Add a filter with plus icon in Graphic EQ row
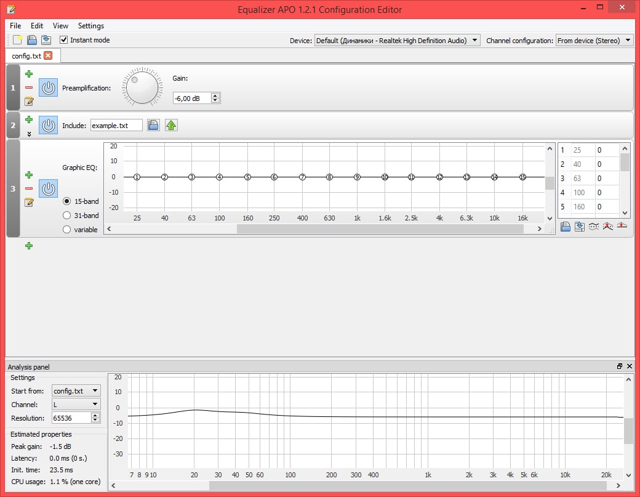 tap(29, 175)
